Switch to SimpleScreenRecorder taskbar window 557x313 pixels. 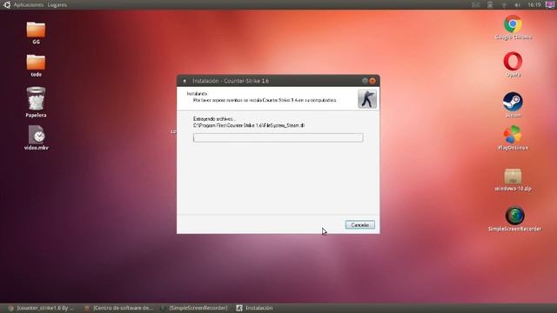195,308
